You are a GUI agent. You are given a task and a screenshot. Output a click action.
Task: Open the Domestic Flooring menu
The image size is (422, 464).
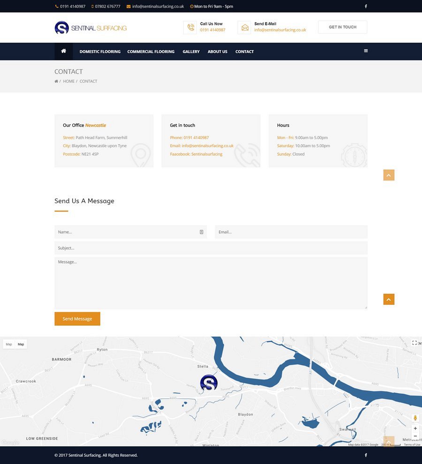[100, 52]
